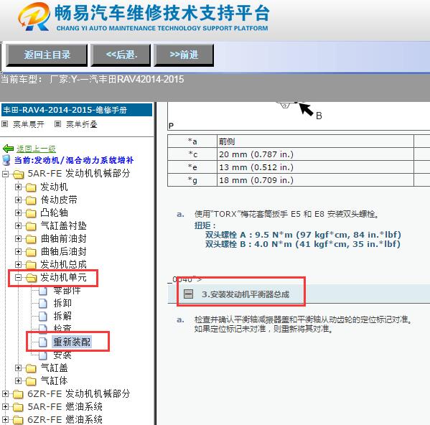Expand 气缸盖 folder node
The width and height of the screenshot is (430, 425).
18,368
